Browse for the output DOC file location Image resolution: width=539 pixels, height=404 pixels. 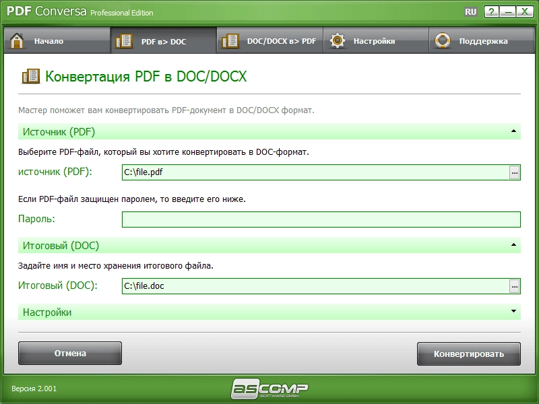[x=514, y=286]
